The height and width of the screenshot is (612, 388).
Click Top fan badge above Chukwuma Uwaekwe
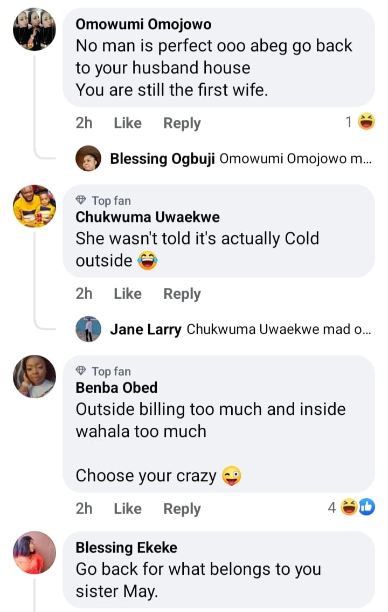(x=103, y=201)
